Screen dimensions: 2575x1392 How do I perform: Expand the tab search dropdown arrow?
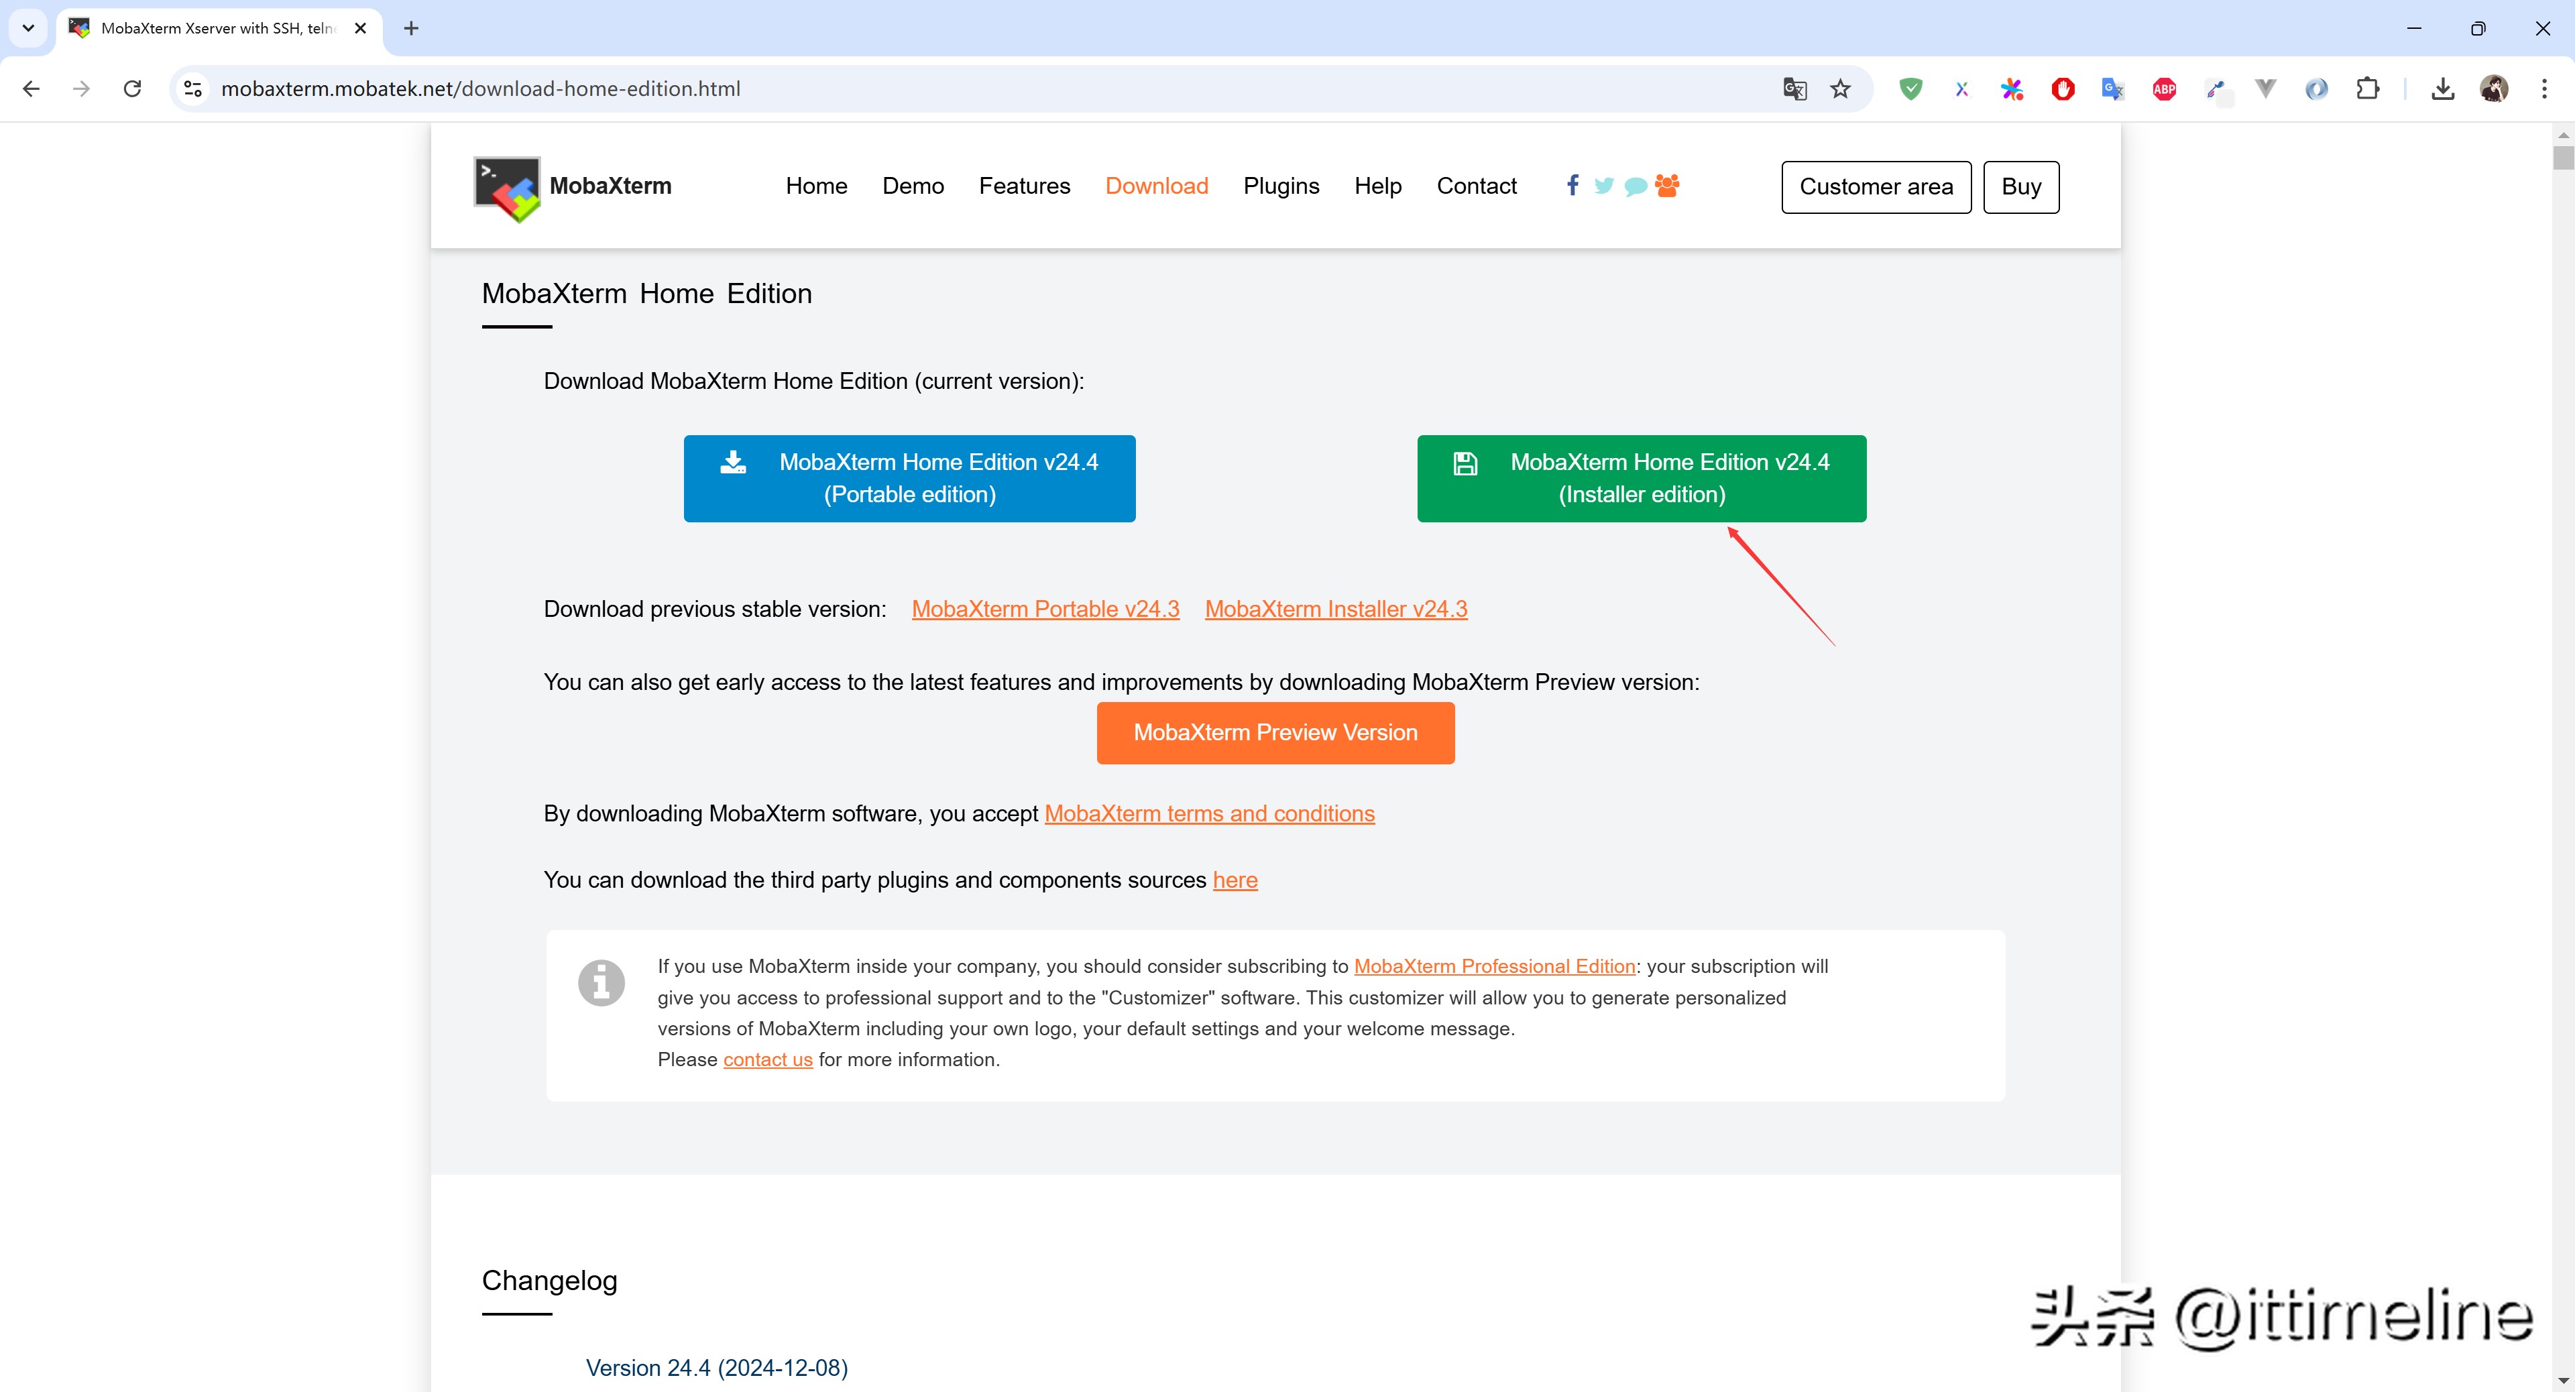(28, 28)
